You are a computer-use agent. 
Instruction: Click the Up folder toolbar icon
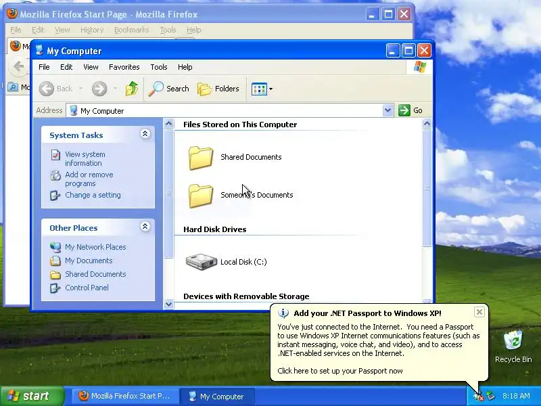[131, 89]
